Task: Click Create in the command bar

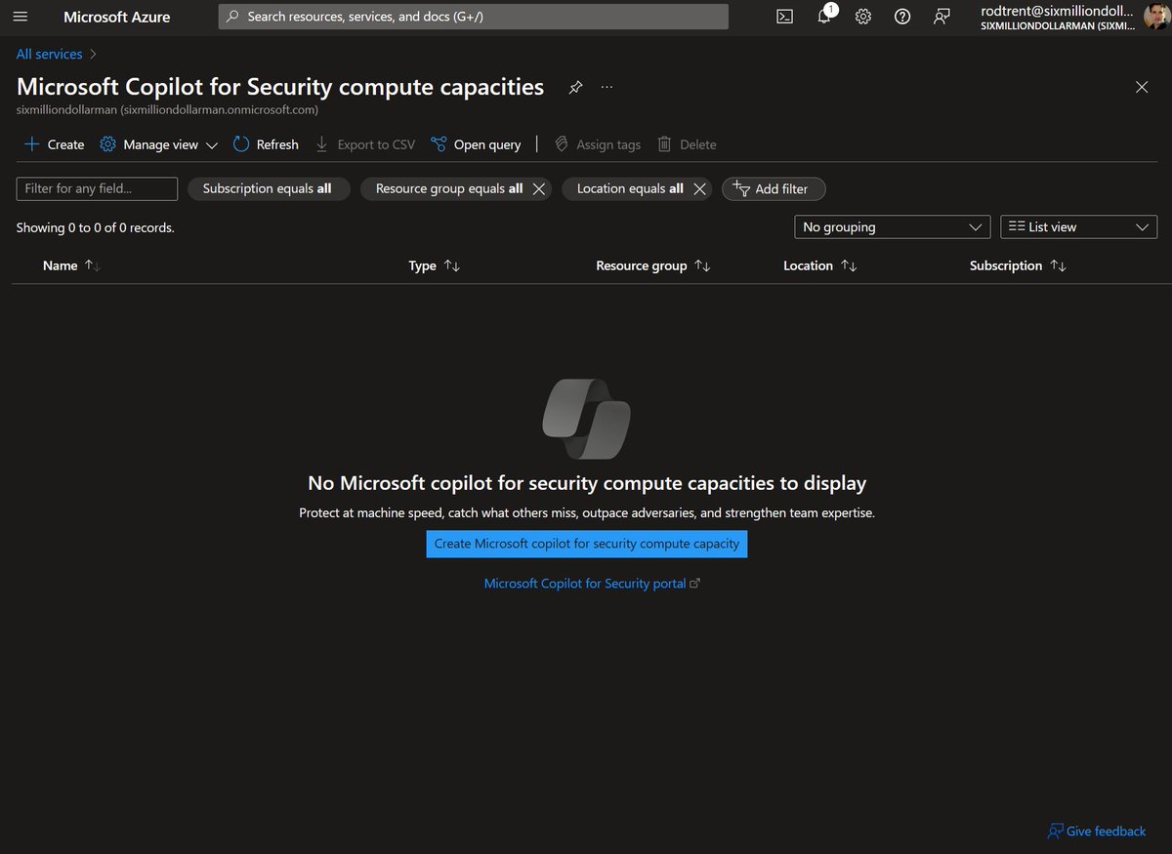Action: [54, 144]
